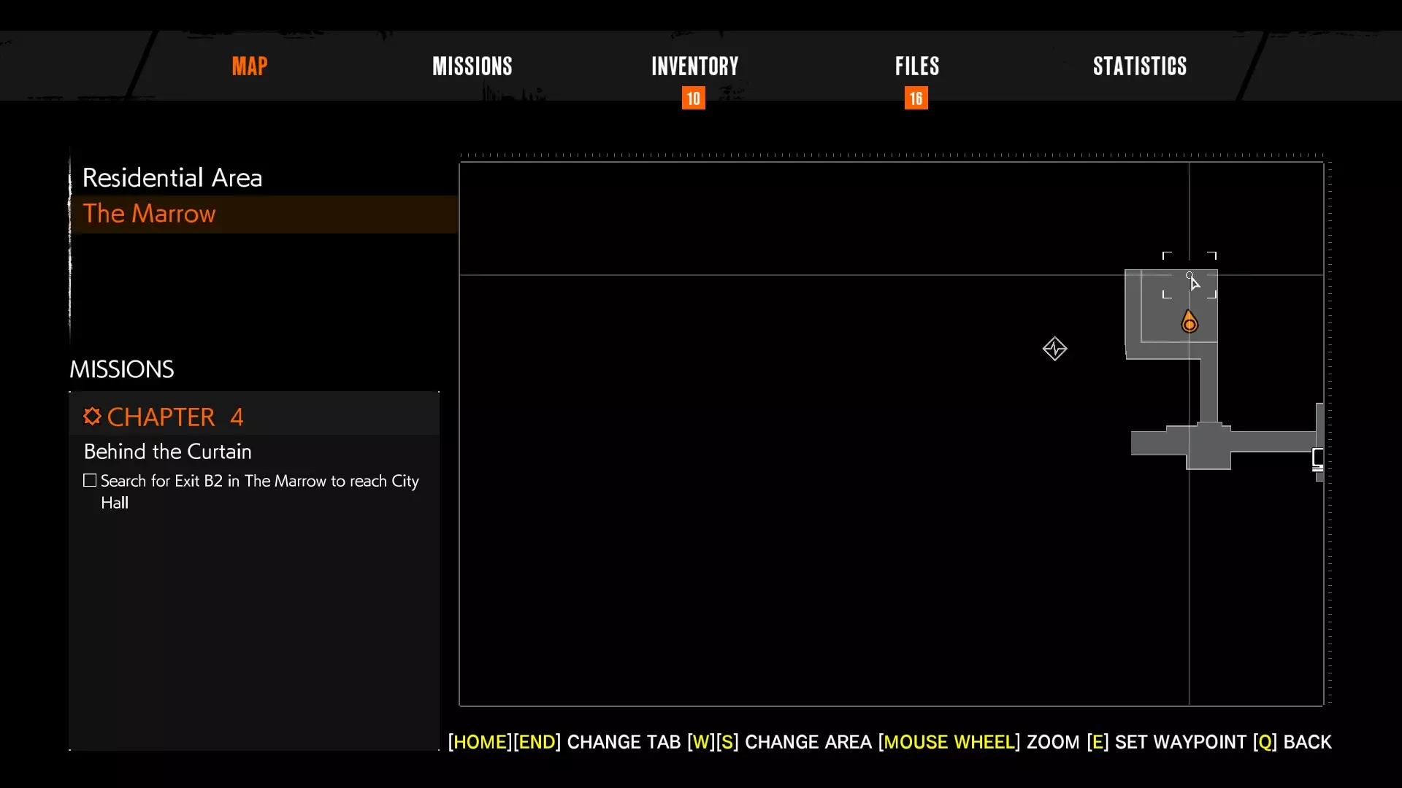The width and height of the screenshot is (1402, 788).
Task: Open the Files tab
Action: [917, 66]
